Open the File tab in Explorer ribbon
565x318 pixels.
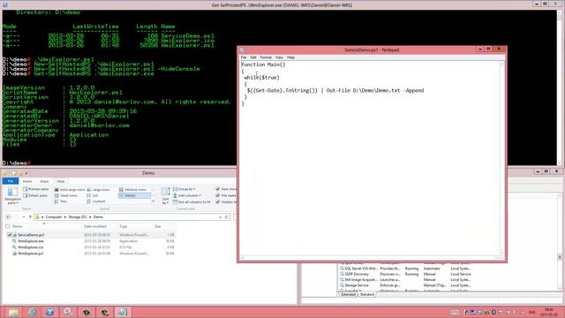(x=11, y=181)
